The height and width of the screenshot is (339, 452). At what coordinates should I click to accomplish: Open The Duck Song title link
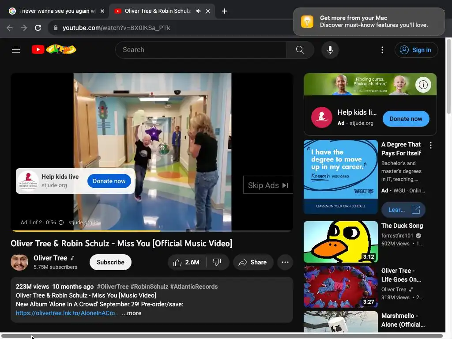click(x=402, y=226)
